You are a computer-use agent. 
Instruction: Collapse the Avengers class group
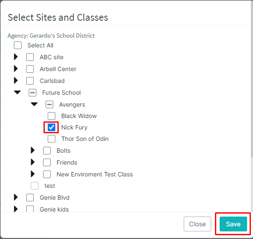pos(34,104)
